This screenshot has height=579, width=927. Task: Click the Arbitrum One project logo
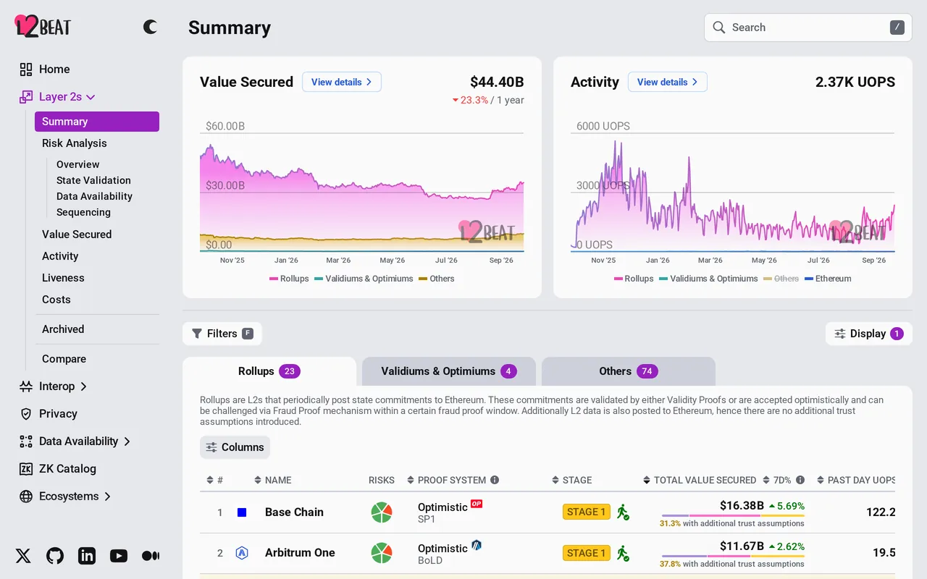coord(242,553)
